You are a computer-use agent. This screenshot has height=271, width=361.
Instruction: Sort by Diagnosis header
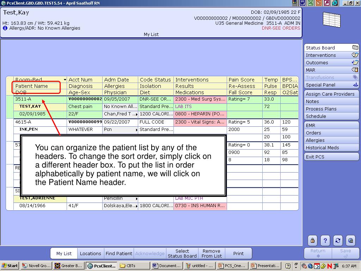pyautogui.click(x=85, y=86)
